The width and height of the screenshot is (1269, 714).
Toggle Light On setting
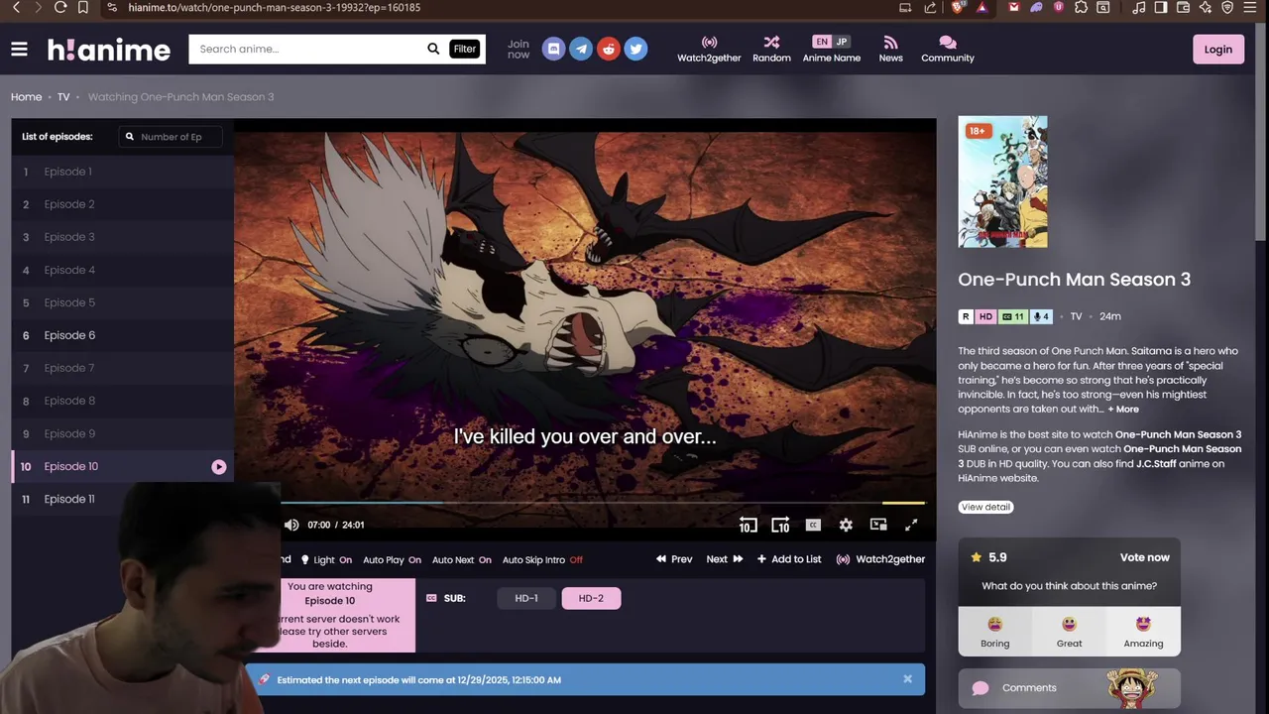click(x=326, y=559)
